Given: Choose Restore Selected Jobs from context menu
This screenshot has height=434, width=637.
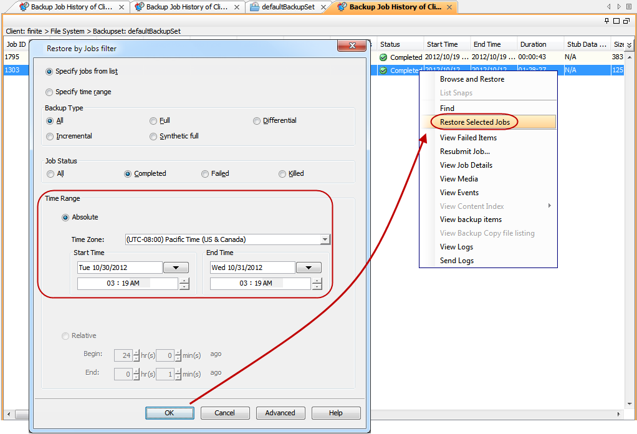Looking at the screenshot, I should pos(475,122).
